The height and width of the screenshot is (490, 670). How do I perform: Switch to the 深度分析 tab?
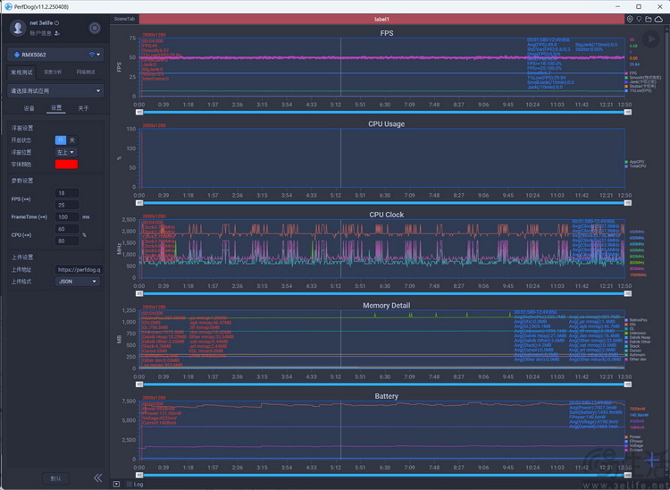(x=53, y=72)
